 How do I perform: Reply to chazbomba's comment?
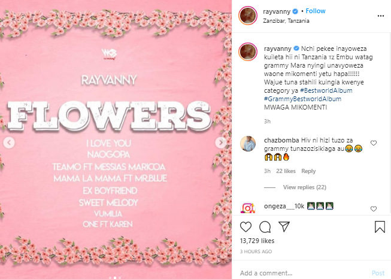coord(308,171)
